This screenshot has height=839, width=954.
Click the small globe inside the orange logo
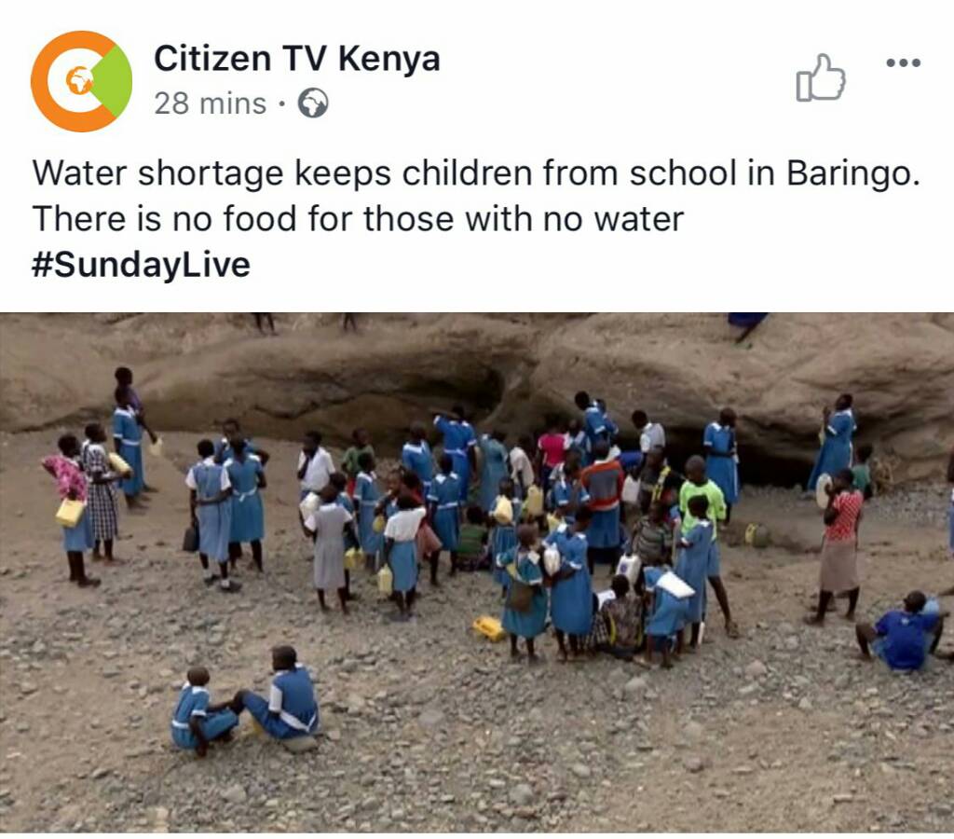point(78,81)
